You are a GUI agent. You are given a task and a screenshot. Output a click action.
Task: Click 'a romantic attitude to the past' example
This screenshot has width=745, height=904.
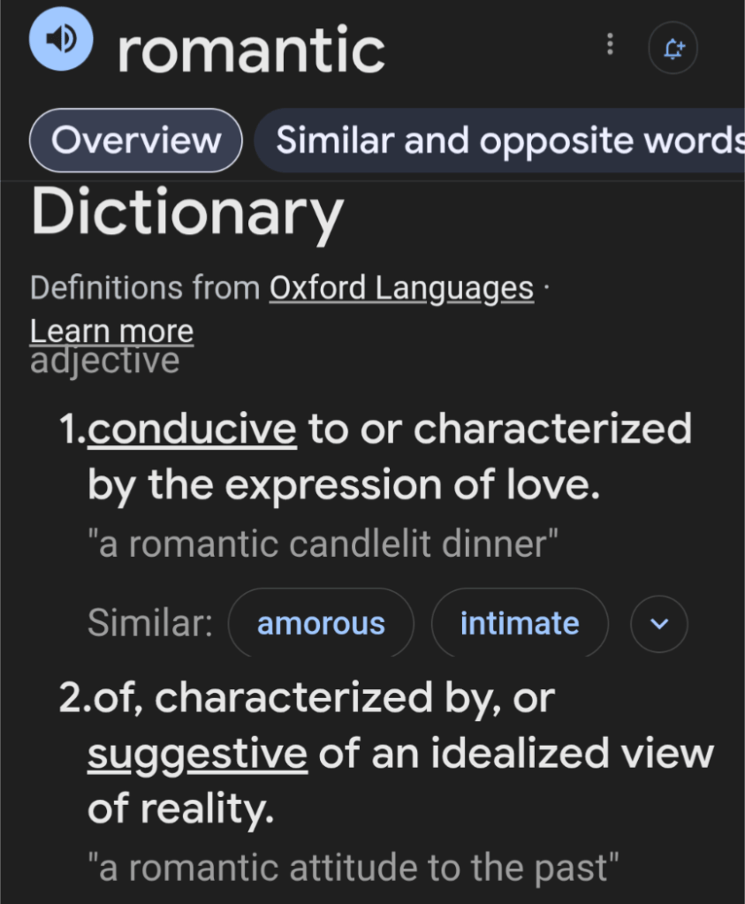coord(353,867)
